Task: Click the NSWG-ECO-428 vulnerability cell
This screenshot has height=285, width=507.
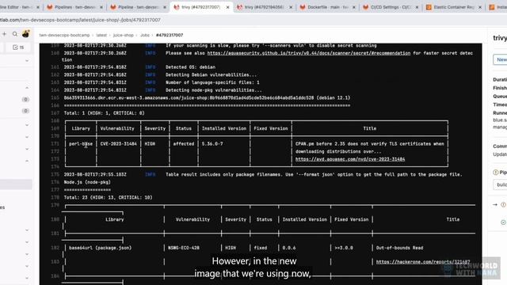Action: click(184, 248)
